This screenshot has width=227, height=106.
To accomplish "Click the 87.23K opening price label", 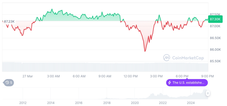I will pyautogui.click(x=9, y=21).
